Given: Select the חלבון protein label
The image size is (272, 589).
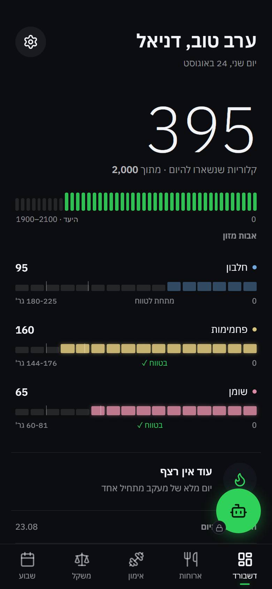Looking at the screenshot, I should click(x=237, y=268).
